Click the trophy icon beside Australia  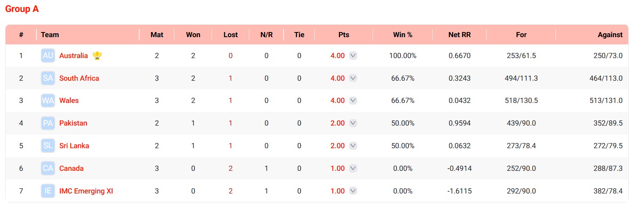(x=97, y=56)
